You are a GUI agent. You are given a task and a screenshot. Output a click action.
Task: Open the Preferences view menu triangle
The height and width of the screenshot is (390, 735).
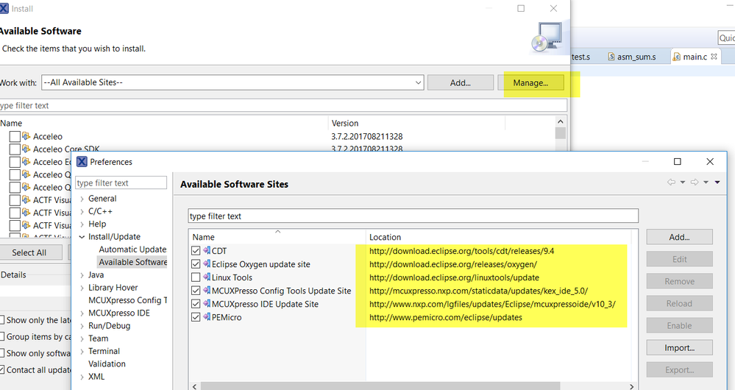click(717, 182)
